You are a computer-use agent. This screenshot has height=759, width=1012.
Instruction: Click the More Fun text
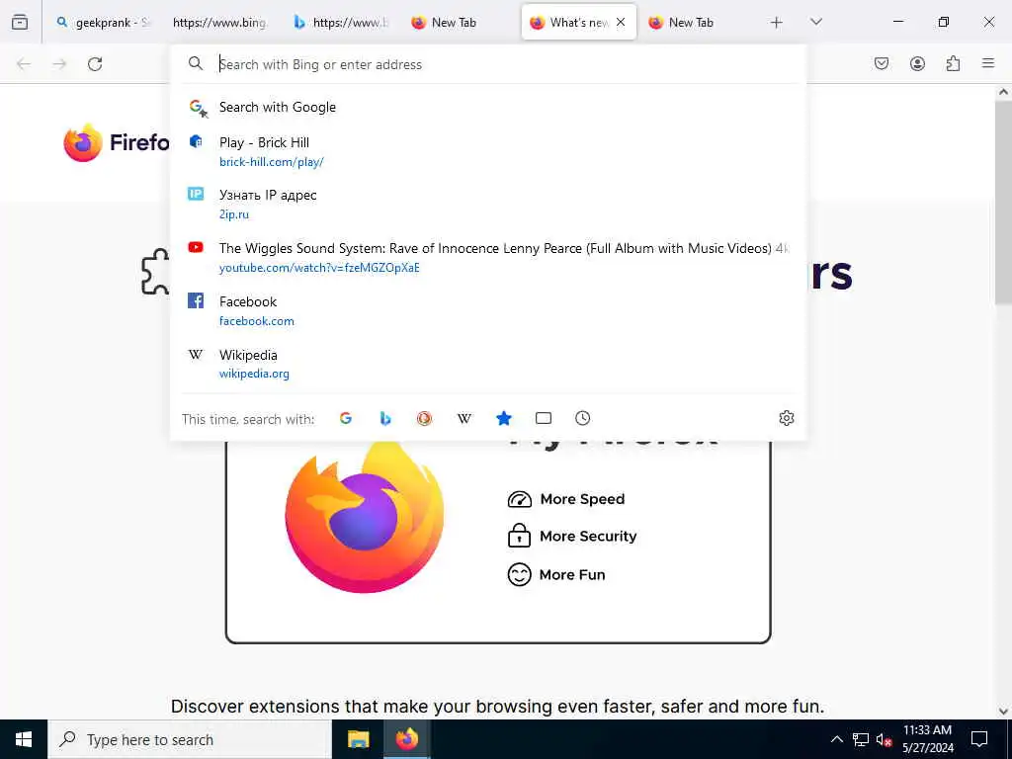[572, 574]
